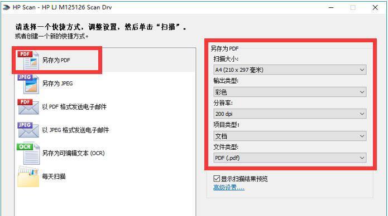Select the 每天扫描 shortcut label
388x216 pixels.
[x=54, y=176]
